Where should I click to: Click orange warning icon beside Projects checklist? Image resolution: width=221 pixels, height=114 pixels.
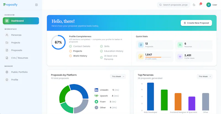point(70,51)
